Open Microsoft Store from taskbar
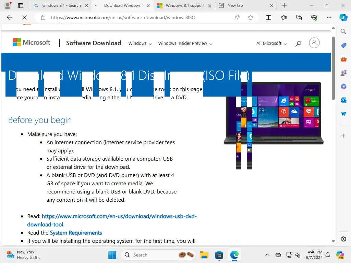351x263 pixels. 219,255
